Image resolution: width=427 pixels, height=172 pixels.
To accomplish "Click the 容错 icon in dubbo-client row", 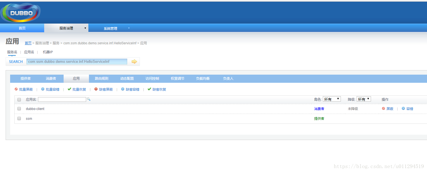I will (403, 109).
